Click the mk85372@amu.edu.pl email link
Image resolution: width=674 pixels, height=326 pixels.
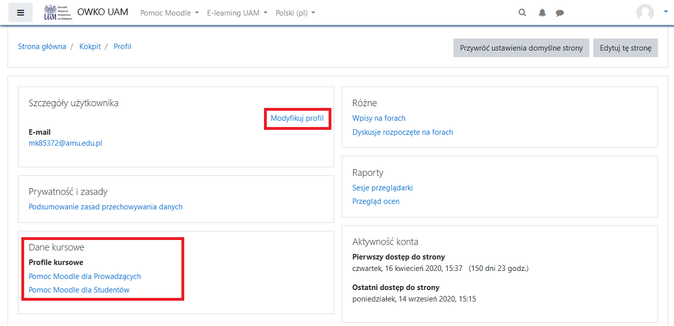pyautogui.click(x=65, y=143)
